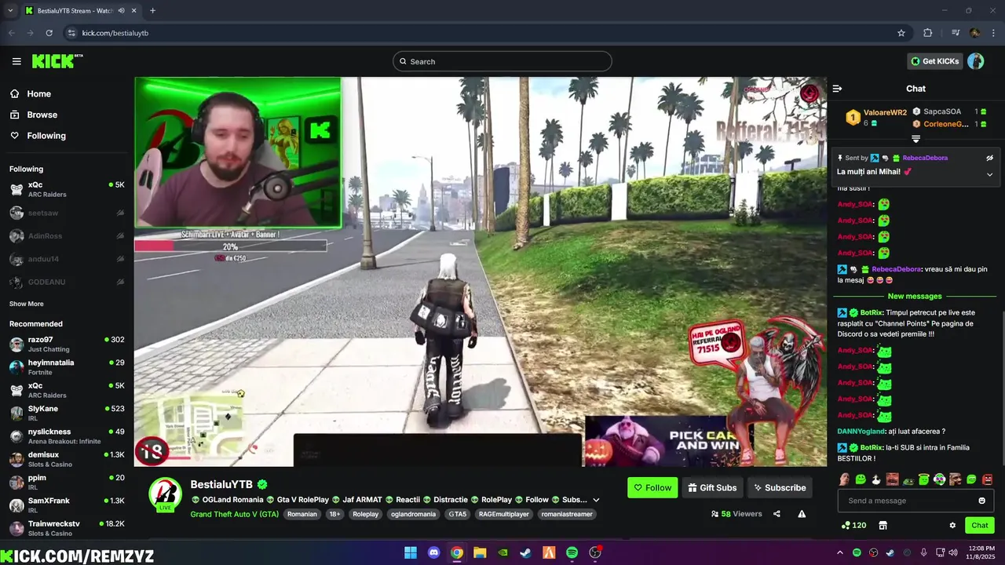Click the white duck quick emote

876,479
